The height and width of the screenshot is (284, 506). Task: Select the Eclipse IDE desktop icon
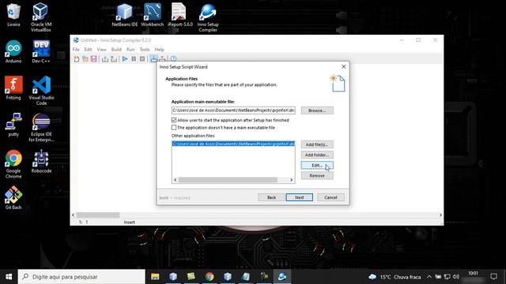(41, 128)
